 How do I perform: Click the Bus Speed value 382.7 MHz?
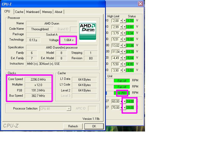click(x=38, y=96)
